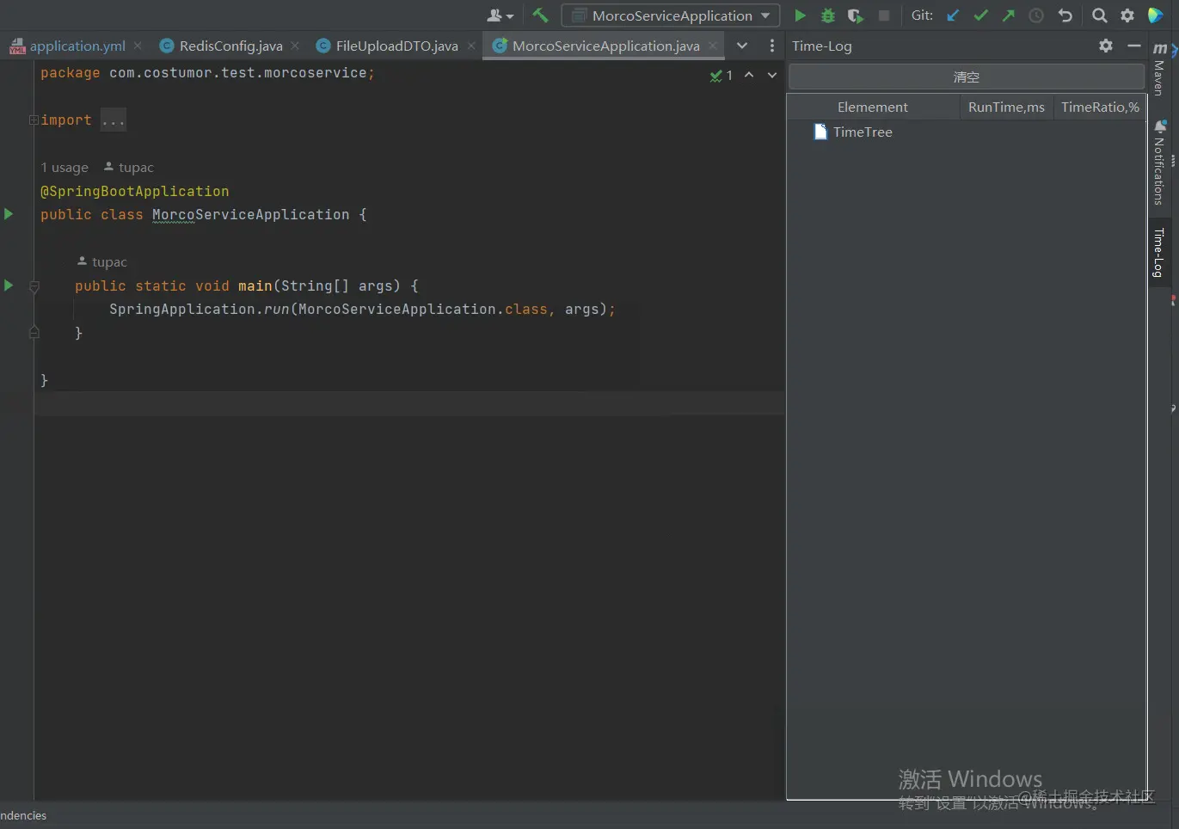Image resolution: width=1179 pixels, height=829 pixels.
Task: Click the '1 usage' inlay hint
Action: pos(64,167)
